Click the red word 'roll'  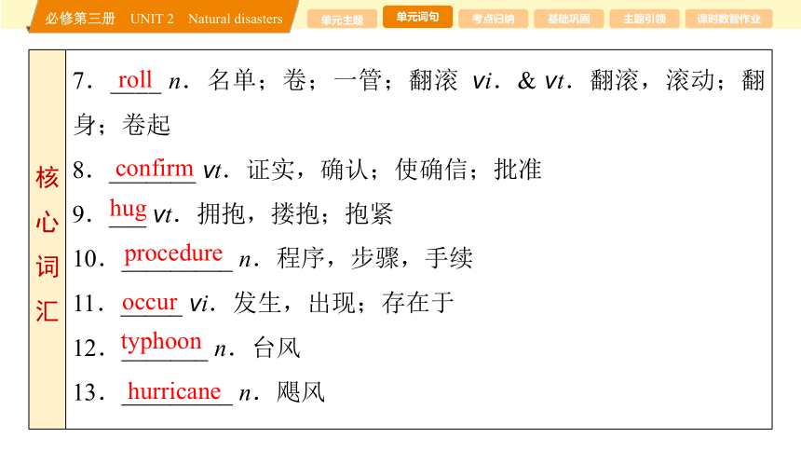(x=135, y=80)
